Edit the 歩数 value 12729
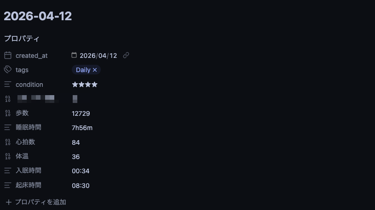375x210 pixels. point(81,114)
